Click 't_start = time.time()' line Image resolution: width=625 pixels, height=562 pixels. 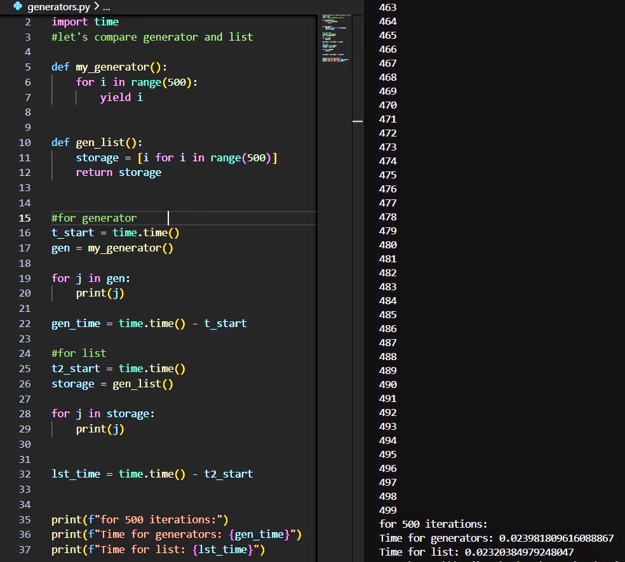pos(115,233)
